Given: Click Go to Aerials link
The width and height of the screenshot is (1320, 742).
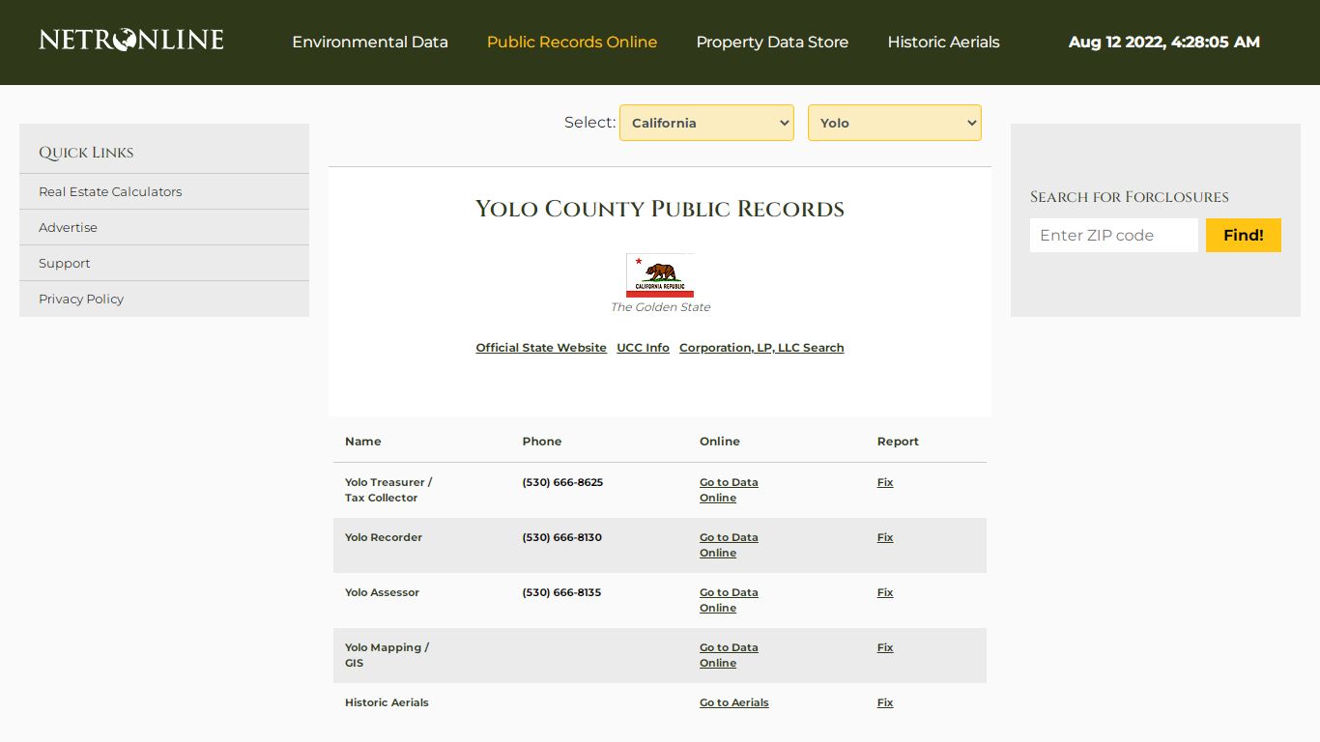Looking at the screenshot, I should [x=734, y=702].
